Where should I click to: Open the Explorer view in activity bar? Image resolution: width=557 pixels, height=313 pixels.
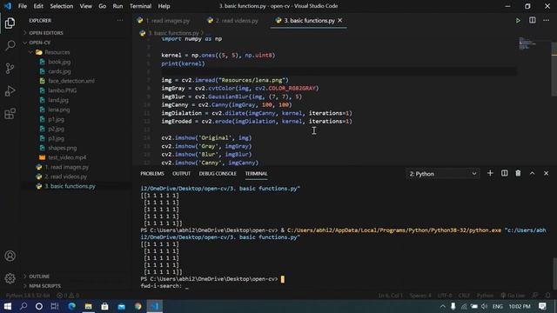pyautogui.click(x=10, y=23)
